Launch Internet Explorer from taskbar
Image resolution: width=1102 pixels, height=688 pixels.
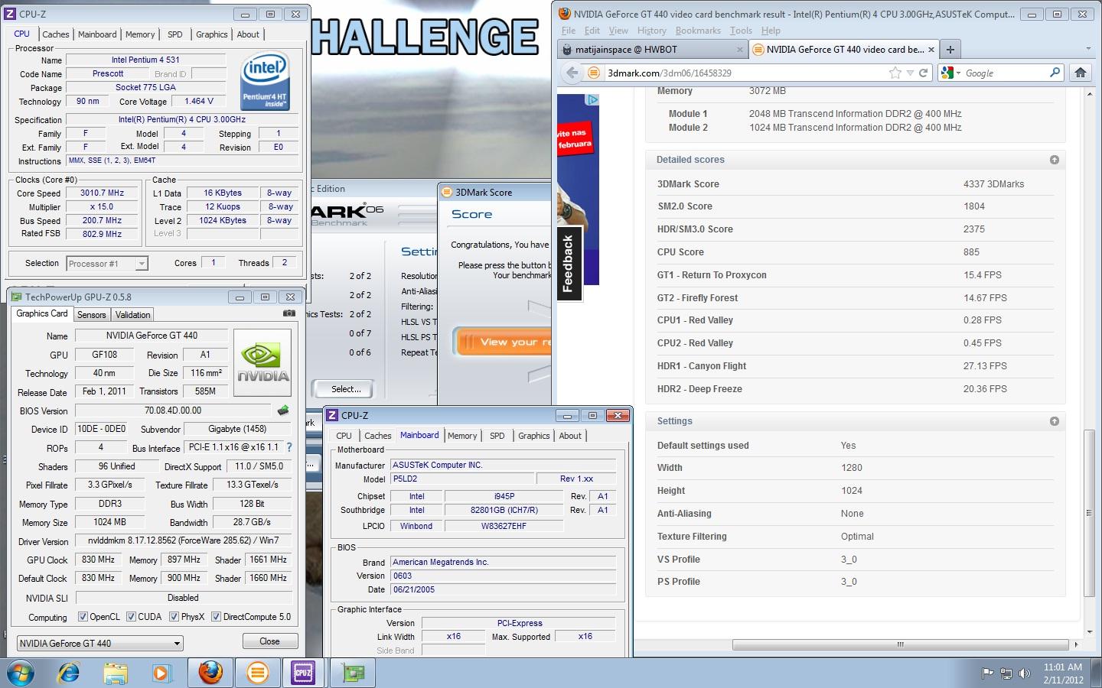click(x=69, y=673)
